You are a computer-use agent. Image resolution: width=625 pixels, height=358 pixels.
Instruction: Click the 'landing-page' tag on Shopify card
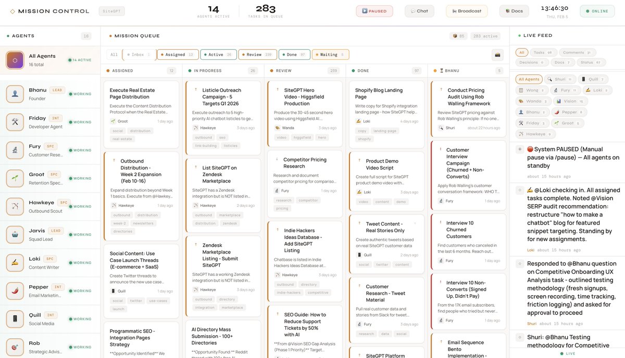[x=384, y=131]
